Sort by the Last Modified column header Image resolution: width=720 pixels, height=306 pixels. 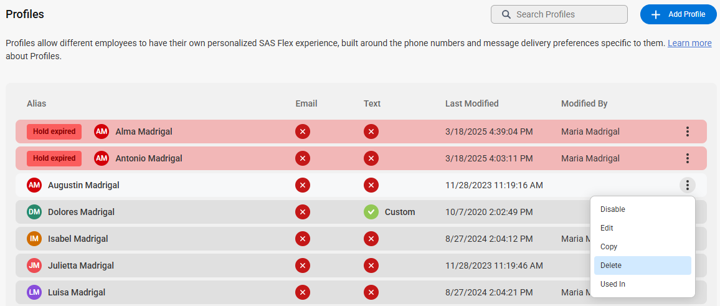pyautogui.click(x=471, y=103)
